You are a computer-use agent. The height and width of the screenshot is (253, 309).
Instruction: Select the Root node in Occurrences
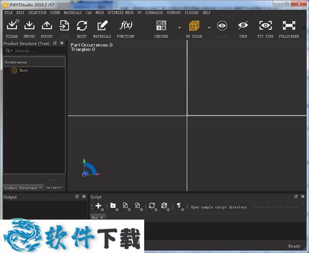click(x=24, y=70)
